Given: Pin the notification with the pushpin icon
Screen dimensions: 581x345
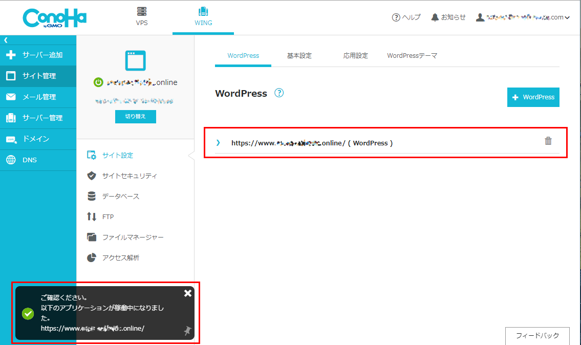Looking at the screenshot, I should pos(187,331).
